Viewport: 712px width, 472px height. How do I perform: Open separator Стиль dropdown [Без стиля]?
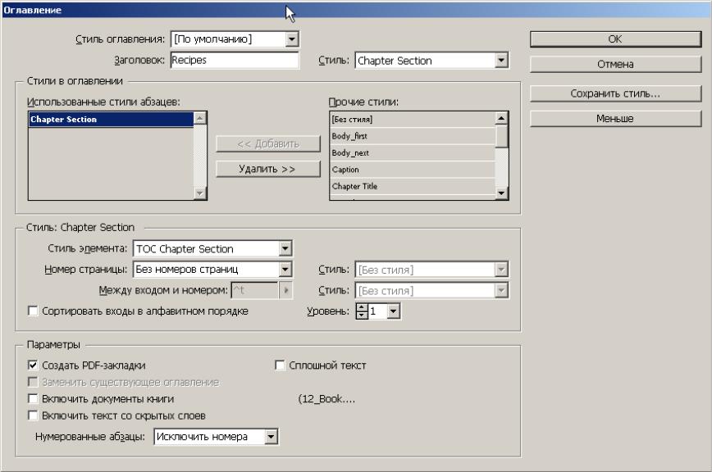pyautogui.click(x=431, y=291)
